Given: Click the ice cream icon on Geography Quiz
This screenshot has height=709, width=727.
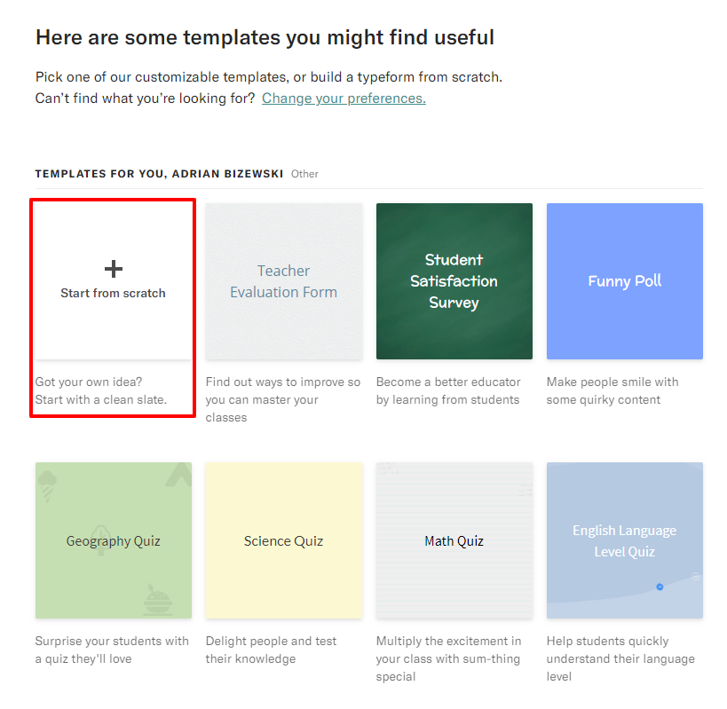Looking at the screenshot, I should pos(48,484).
